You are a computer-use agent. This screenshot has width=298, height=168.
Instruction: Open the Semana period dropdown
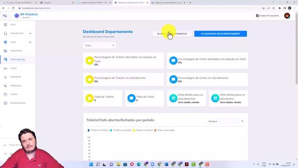[x=225, y=121]
